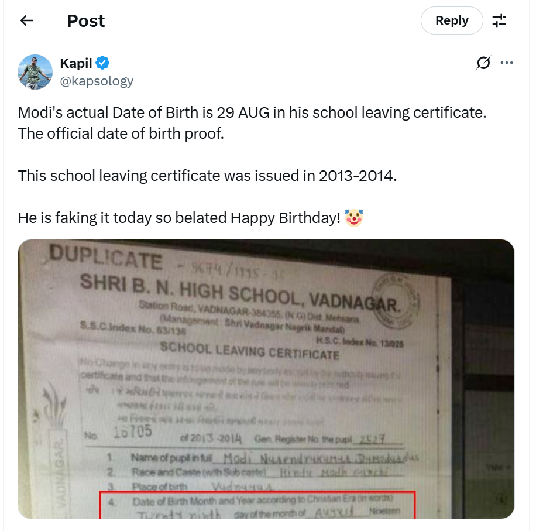The width and height of the screenshot is (536, 531).
Task: Click the SCHOOL LEAVING CERTIFICATE title in image
Action: click(249, 351)
